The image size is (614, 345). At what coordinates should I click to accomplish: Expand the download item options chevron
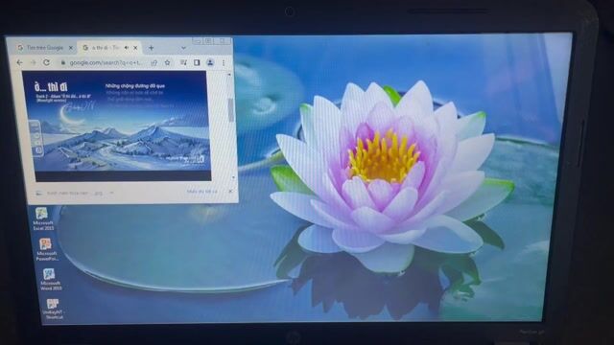pos(111,193)
